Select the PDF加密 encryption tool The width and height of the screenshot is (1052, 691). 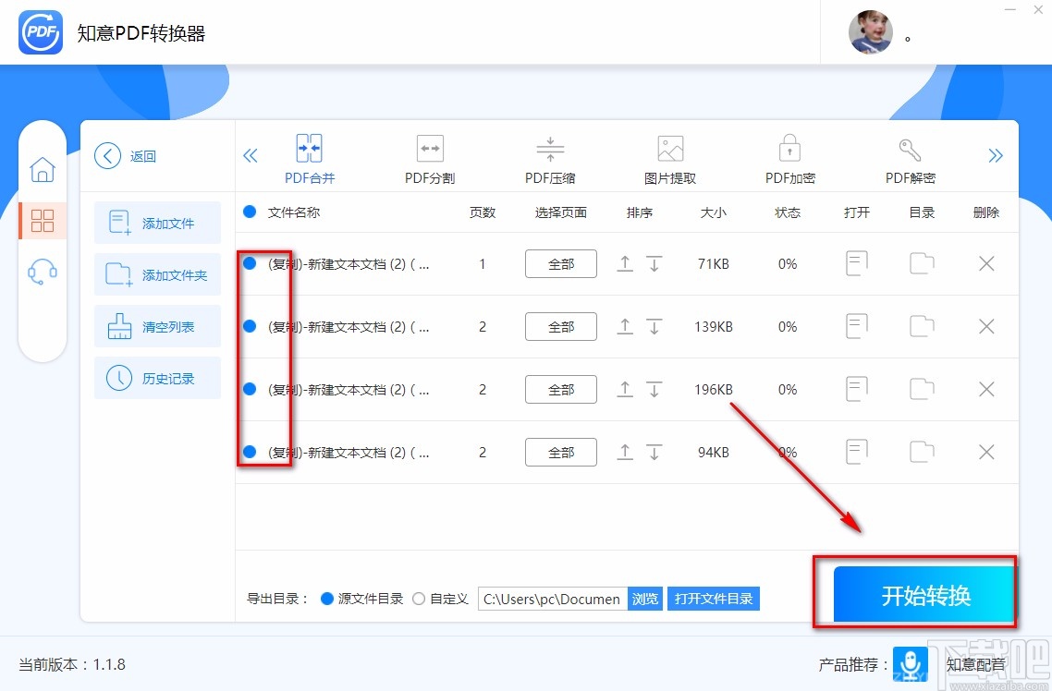point(789,157)
